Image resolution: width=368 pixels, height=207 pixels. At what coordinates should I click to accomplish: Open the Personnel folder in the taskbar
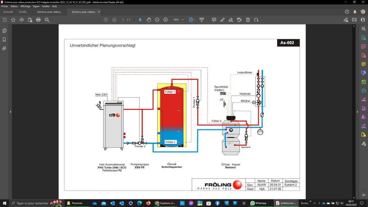[x=77, y=203]
